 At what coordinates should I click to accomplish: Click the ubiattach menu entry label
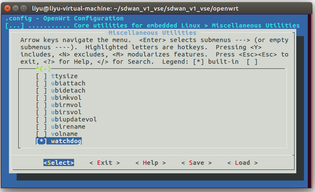coord(68,83)
